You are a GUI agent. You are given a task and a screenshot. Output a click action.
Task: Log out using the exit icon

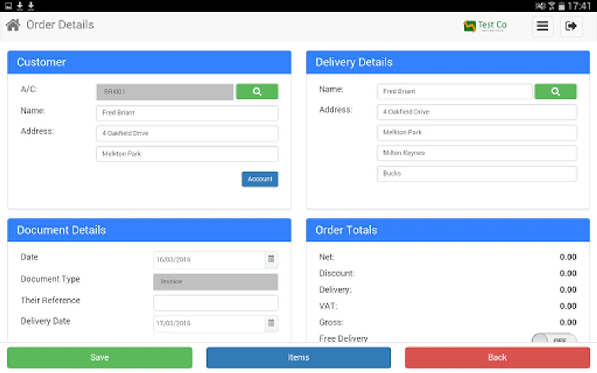(x=571, y=26)
